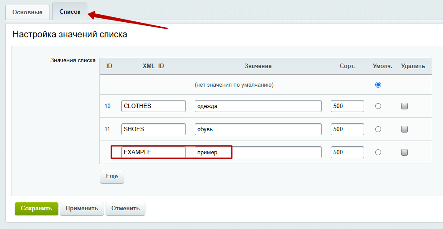Focus the EXAMPLE XML_ID field
443x229 pixels.
[x=153, y=152]
